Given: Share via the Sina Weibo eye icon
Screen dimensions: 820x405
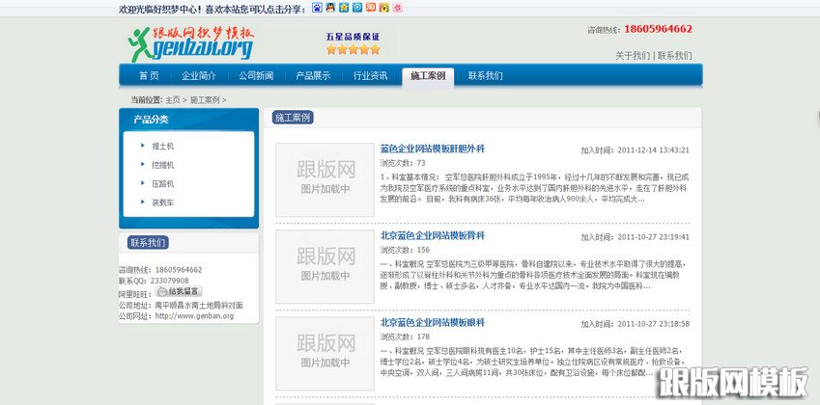Looking at the screenshot, I should click(x=384, y=8).
